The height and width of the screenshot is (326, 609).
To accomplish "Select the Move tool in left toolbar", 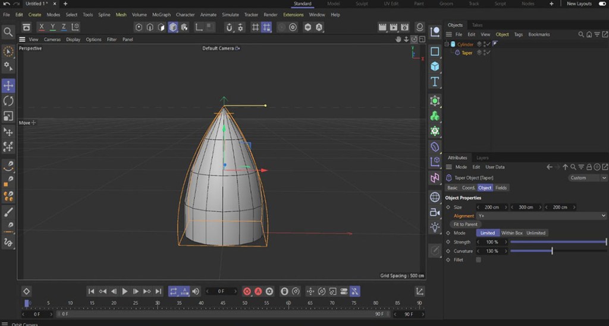I will coord(8,86).
